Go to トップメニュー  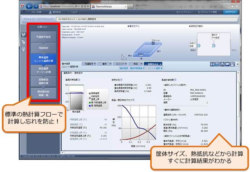185,12
